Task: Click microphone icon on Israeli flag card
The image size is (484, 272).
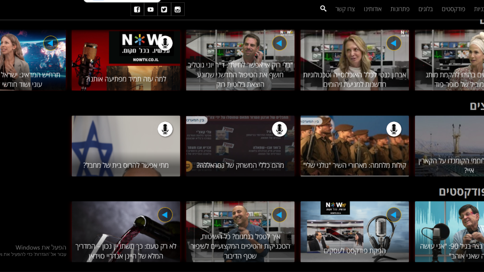Action: [165, 129]
